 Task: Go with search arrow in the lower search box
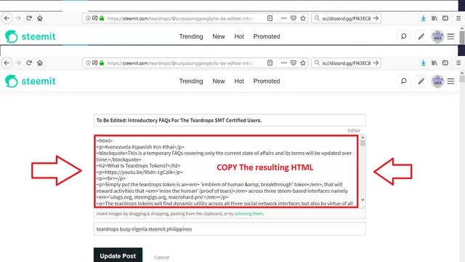pos(376,63)
